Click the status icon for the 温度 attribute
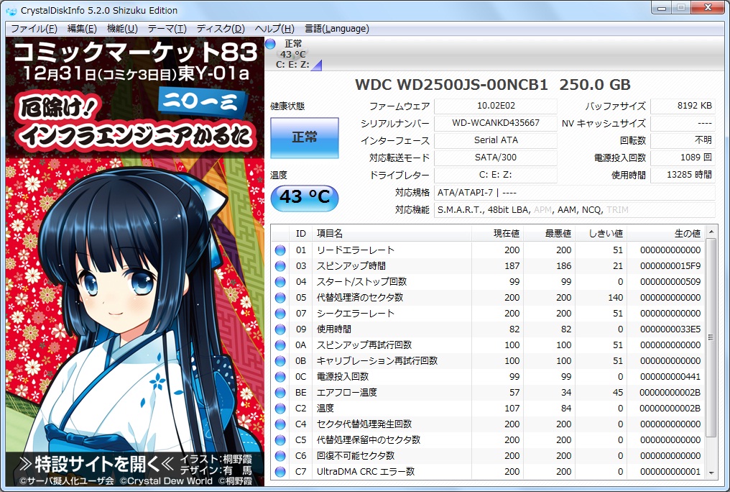This screenshot has width=730, height=492. tap(280, 408)
